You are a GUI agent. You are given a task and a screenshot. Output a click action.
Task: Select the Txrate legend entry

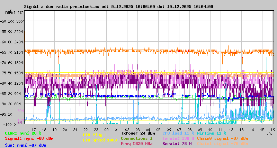[178, 138]
